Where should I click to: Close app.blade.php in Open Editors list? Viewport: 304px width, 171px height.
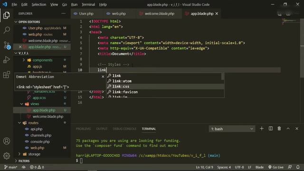(x=20, y=47)
